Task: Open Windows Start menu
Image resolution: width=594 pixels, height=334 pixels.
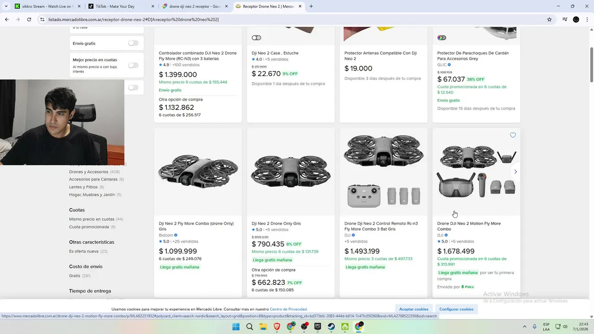Action: click(x=236, y=327)
